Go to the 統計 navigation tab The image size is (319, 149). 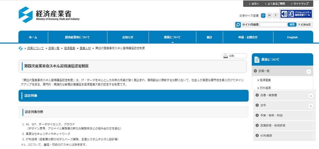pyautogui.click(x=209, y=37)
